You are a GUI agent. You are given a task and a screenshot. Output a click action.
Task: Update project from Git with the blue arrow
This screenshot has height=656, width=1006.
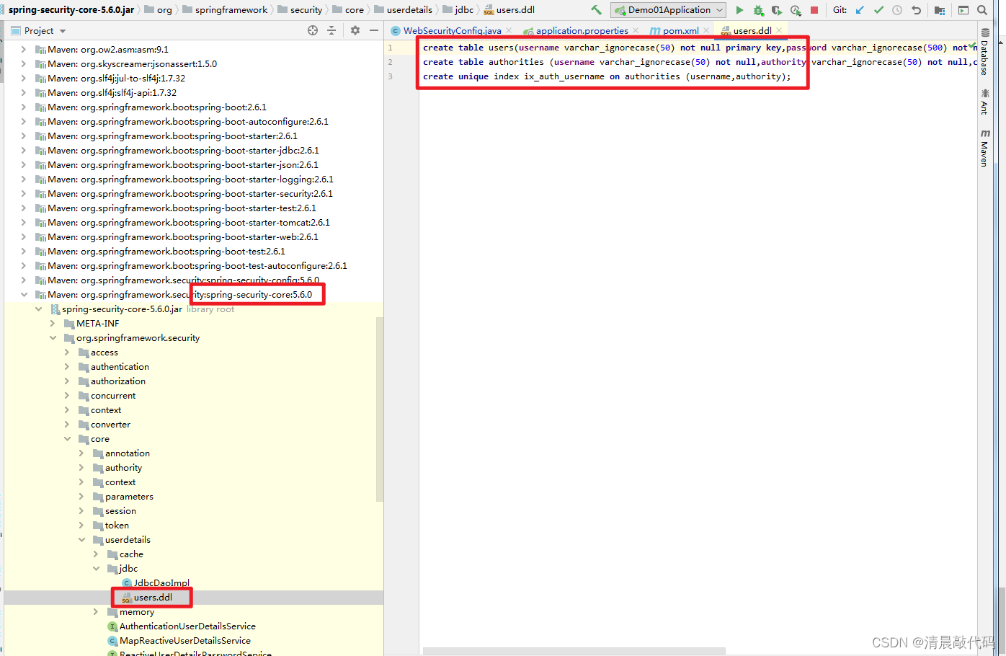click(859, 9)
